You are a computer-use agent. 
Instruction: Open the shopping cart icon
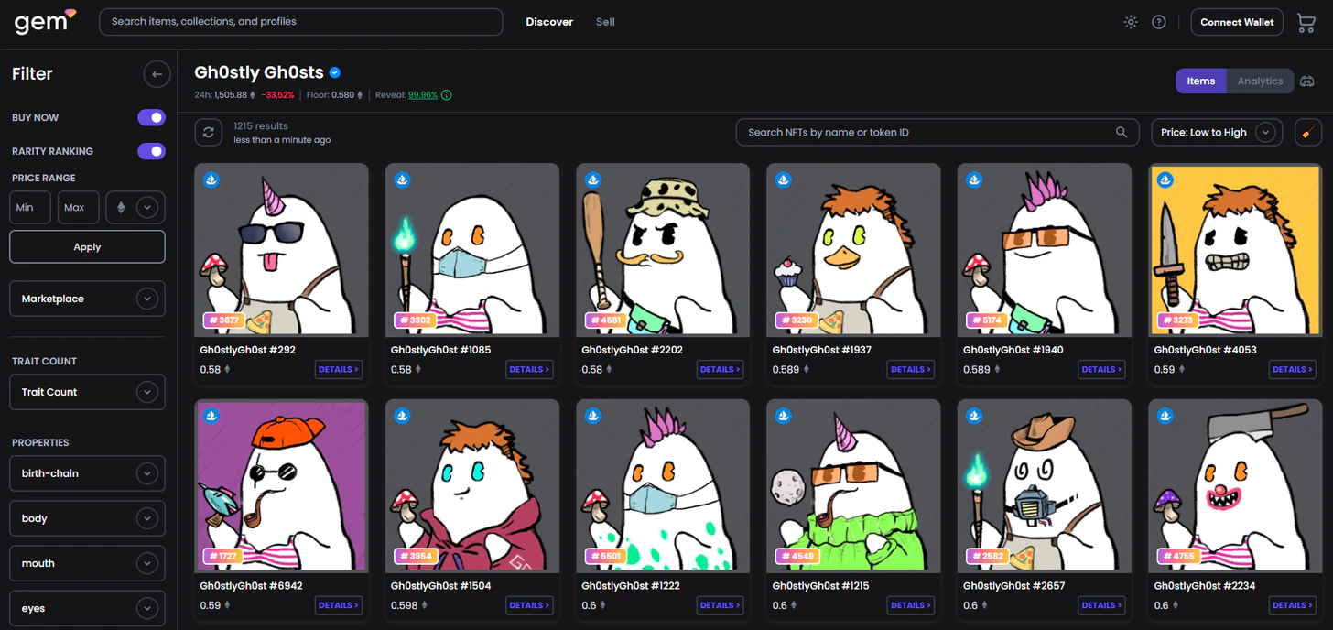pos(1306,23)
